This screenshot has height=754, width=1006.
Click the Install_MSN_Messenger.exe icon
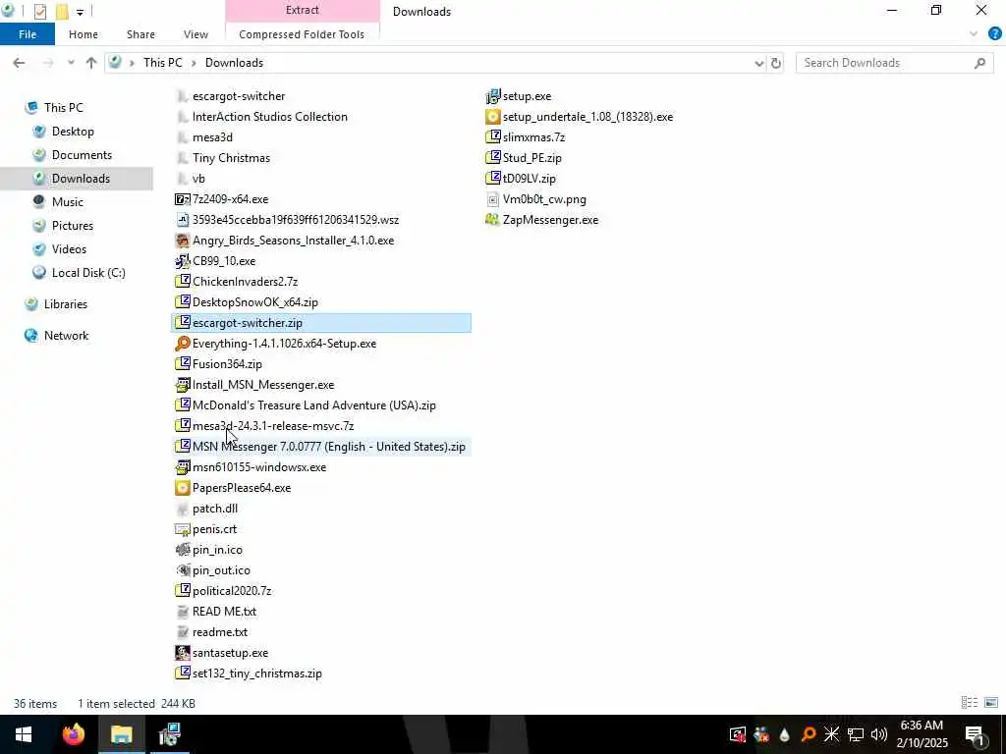182,385
